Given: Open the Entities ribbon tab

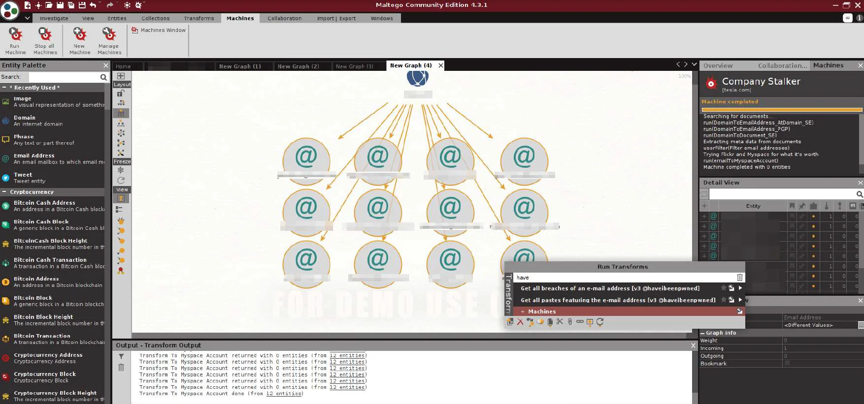Looking at the screenshot, I should [x=117, y=18].
